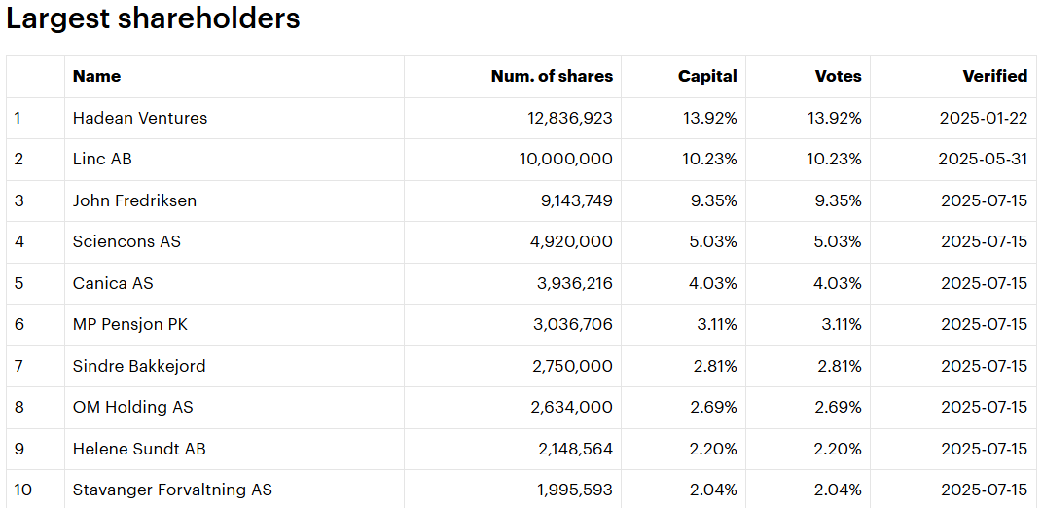
Task: Select Linc AB shareholder name
Action: [x=102, y=160]
